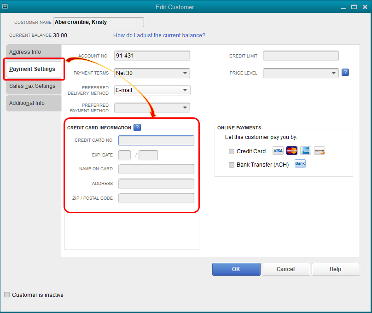The height and width of the screenshot is (313, 372).
Task: Enable Bank Transfer (ACH) checkbox
Action: pos(232,165)
